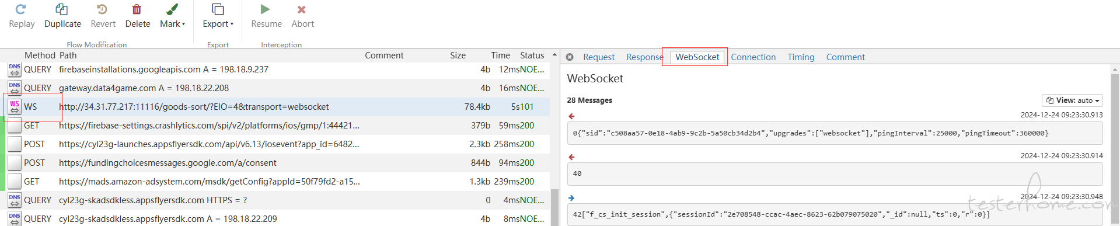This screenshot has height=226, width=1120.
Task: Open the Connection tab
Action: (x=753, y=57)
